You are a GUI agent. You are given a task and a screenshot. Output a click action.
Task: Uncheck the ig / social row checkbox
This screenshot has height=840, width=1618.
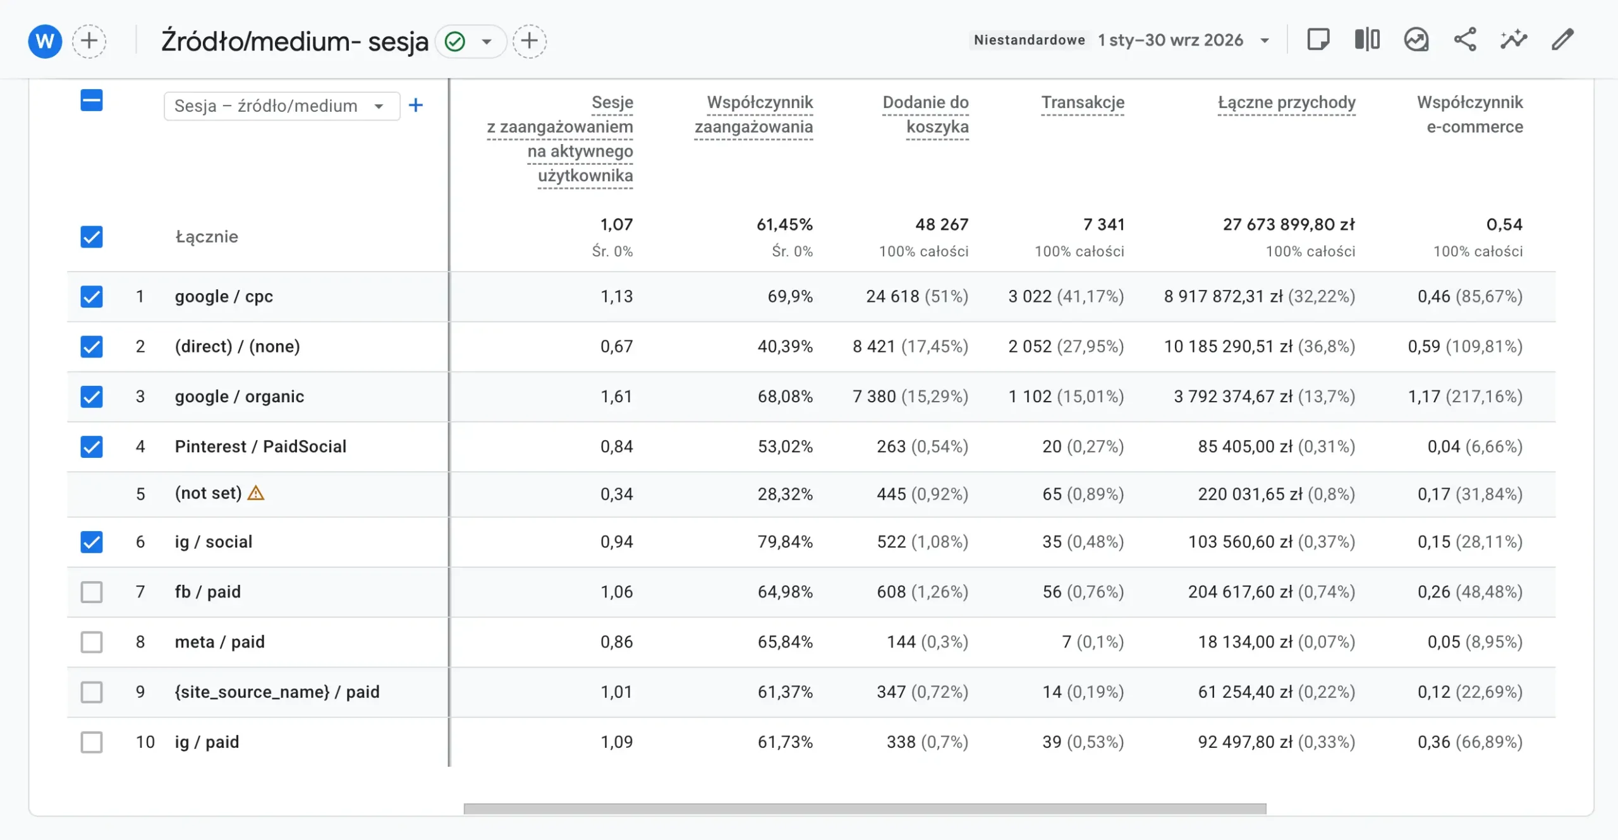(x=92, y=542)
